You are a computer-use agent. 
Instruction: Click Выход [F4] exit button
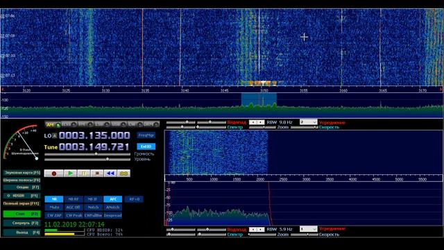[22, 232]
